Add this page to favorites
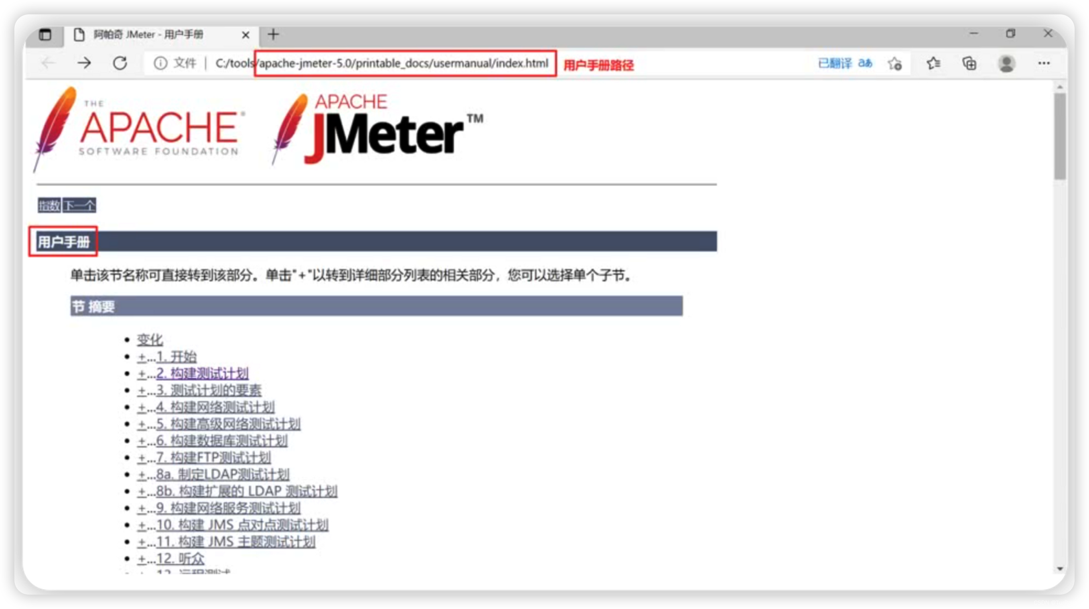Image resolution: width=1089 pixels, height=609 pixels. [896, 63]
